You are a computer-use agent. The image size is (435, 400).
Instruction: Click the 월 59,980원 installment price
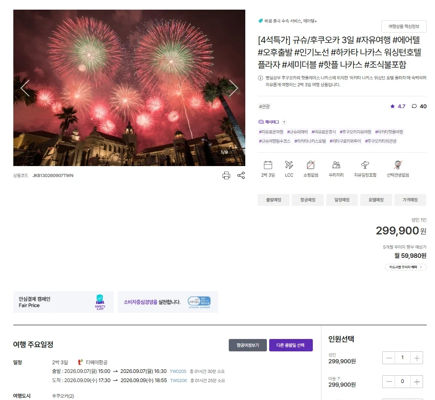click(x=410, y=256)
